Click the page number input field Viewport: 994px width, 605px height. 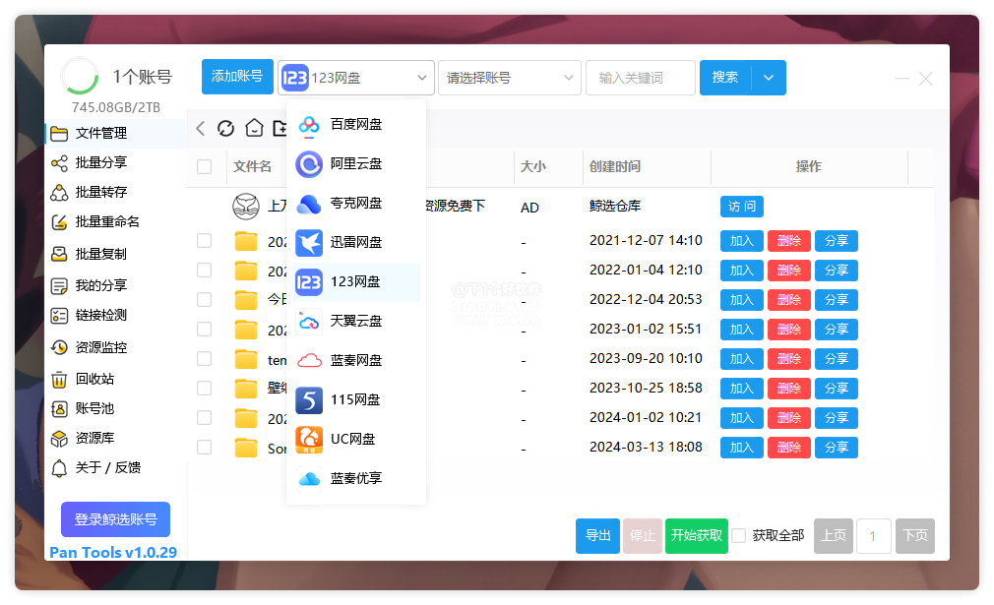click(873, 536)
